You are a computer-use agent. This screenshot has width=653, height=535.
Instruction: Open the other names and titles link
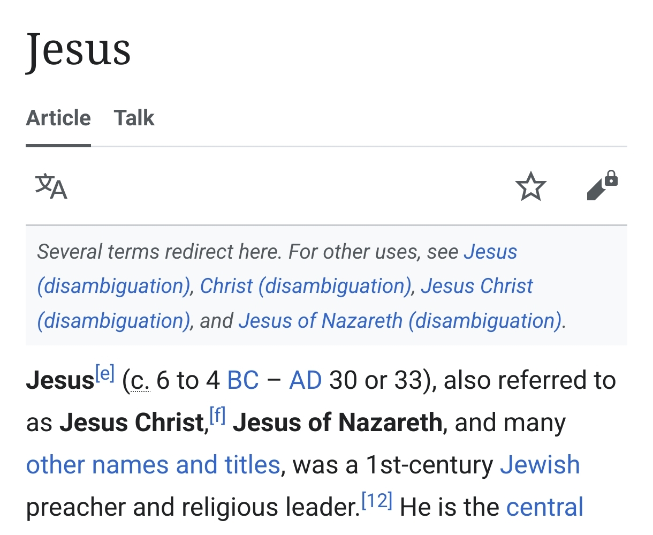153,464
